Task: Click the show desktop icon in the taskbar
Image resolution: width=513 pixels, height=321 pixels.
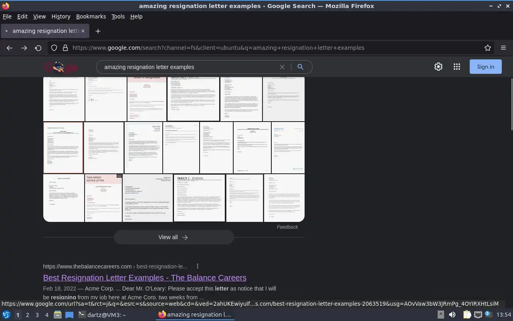Action: [69, 315]
